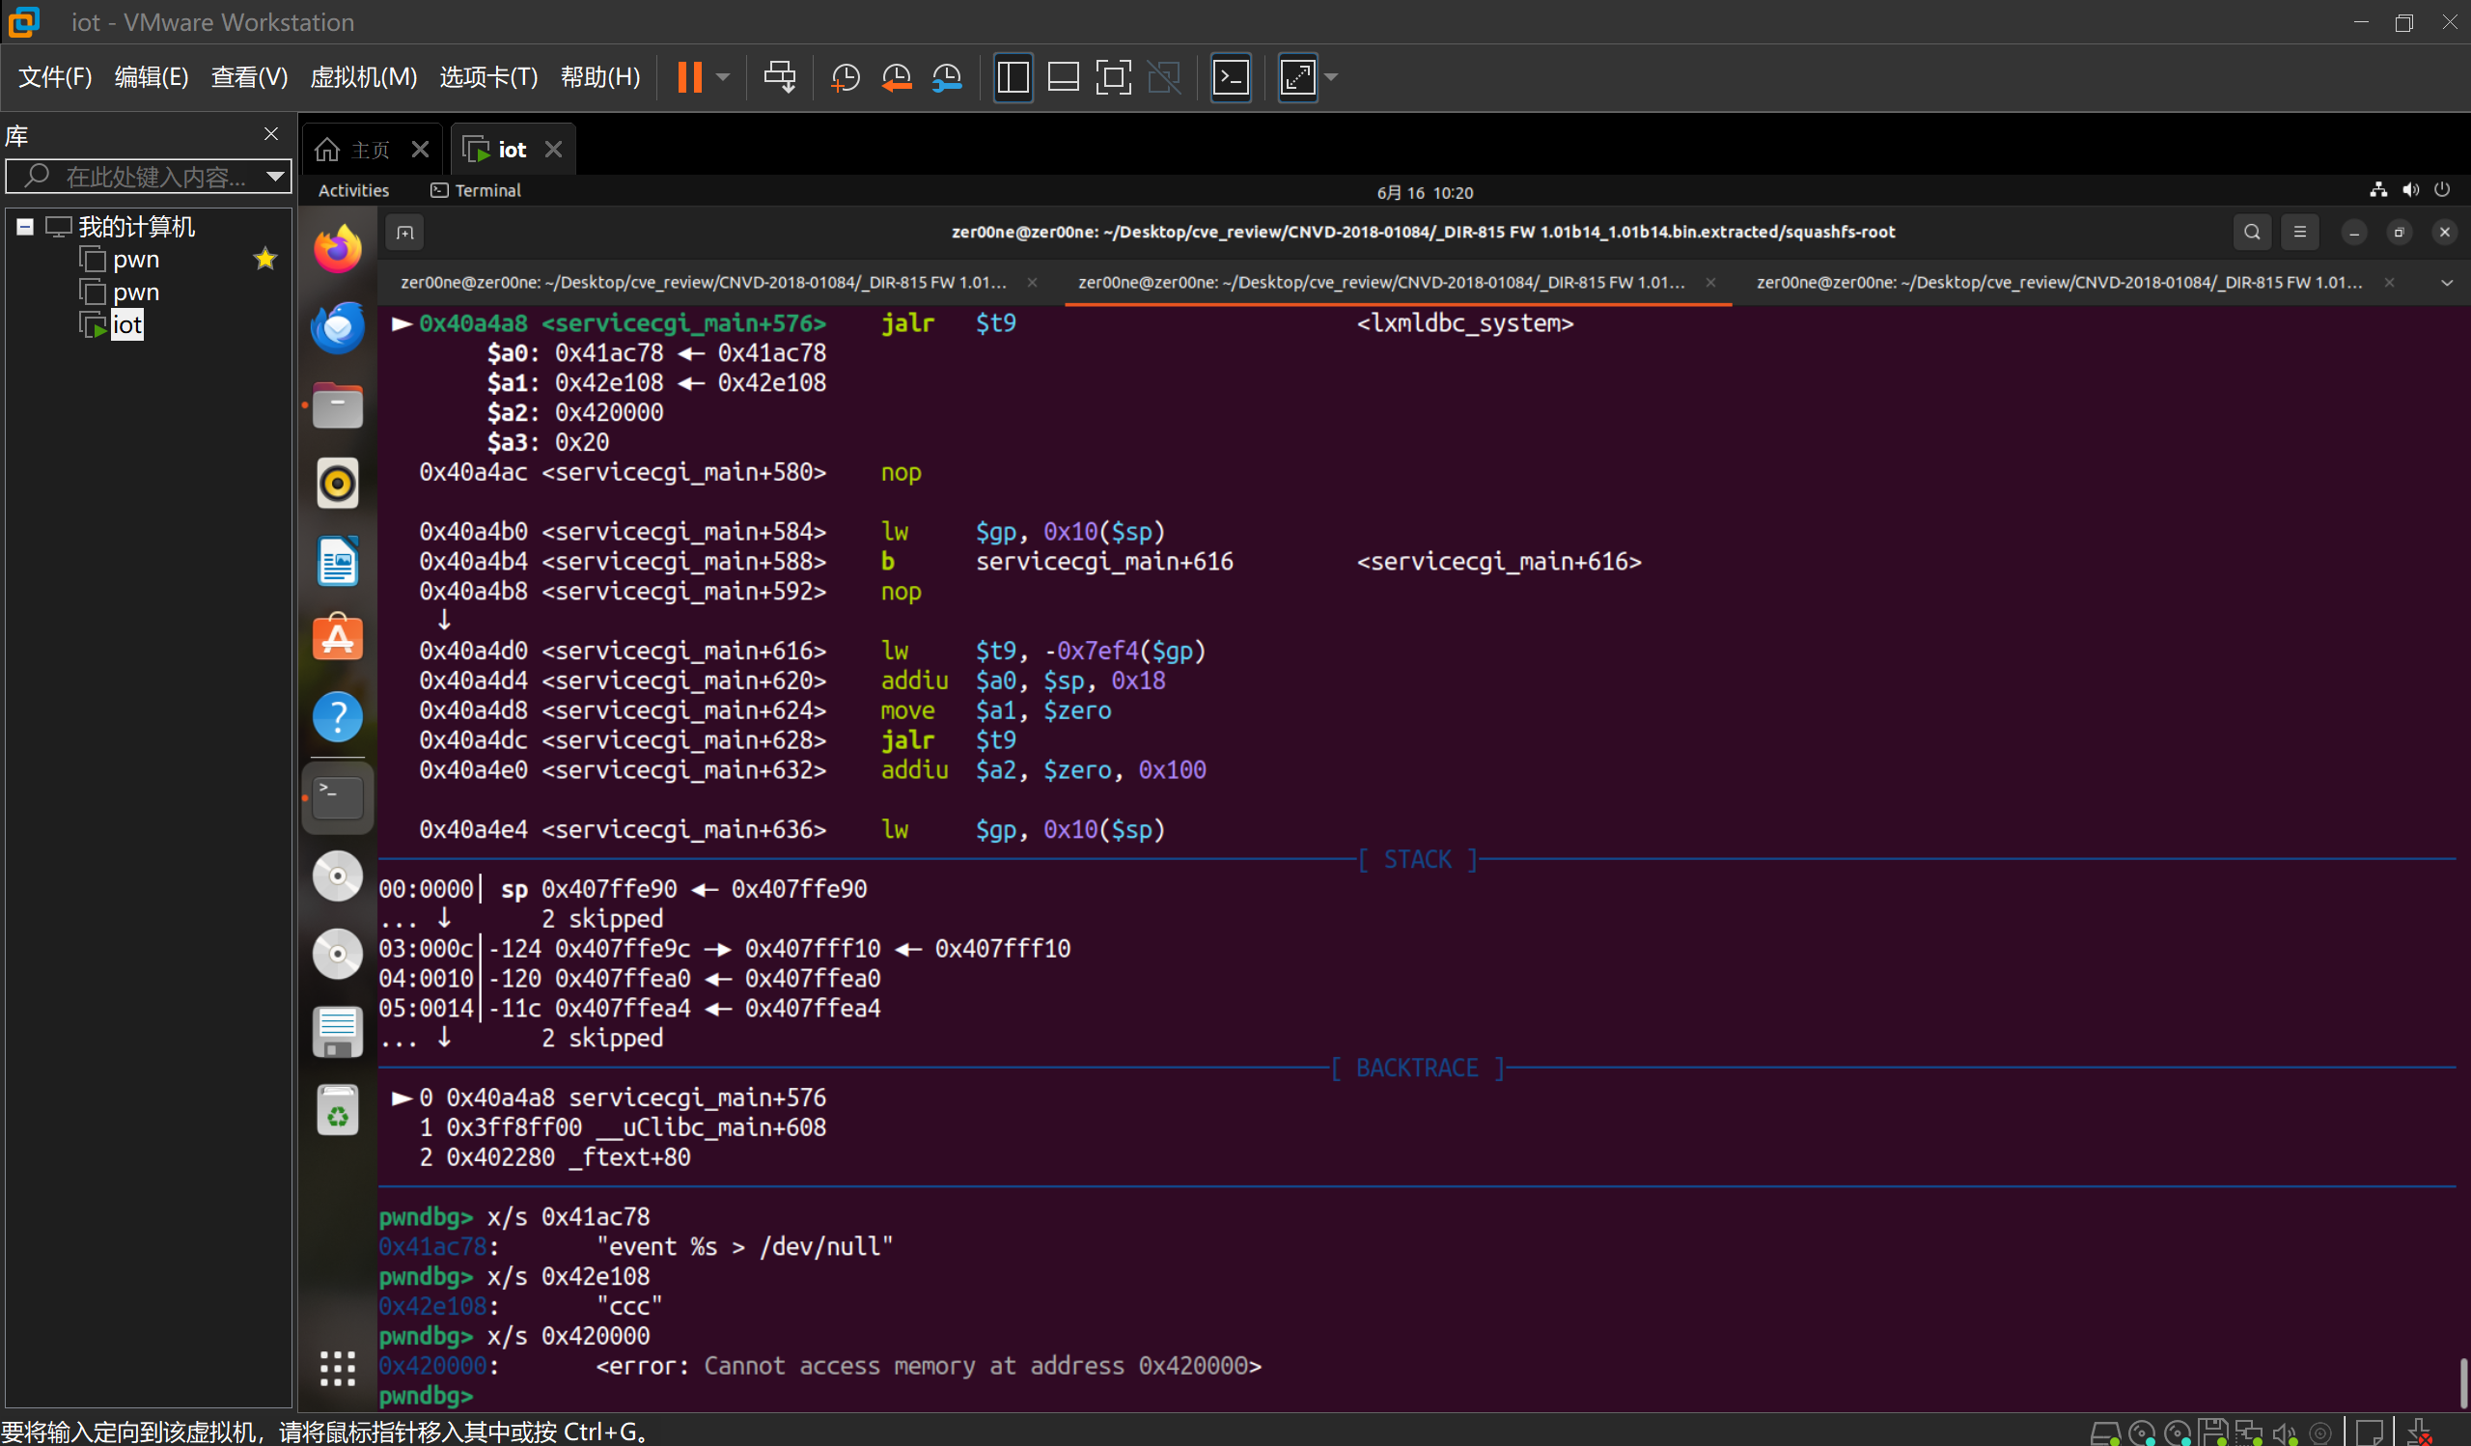Open the Trash from the dock

337,1111
